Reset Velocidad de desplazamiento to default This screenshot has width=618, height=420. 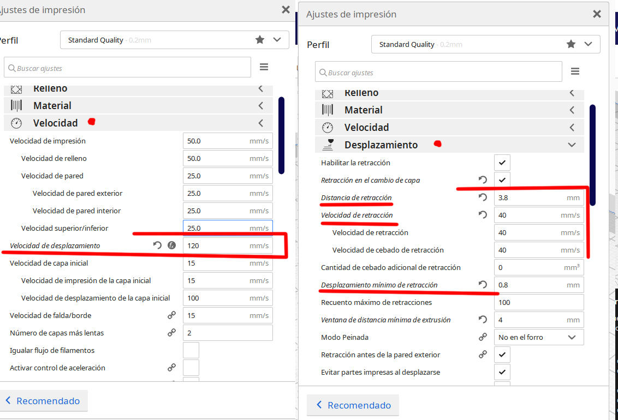pyautogui.click(x=157, y=245)
